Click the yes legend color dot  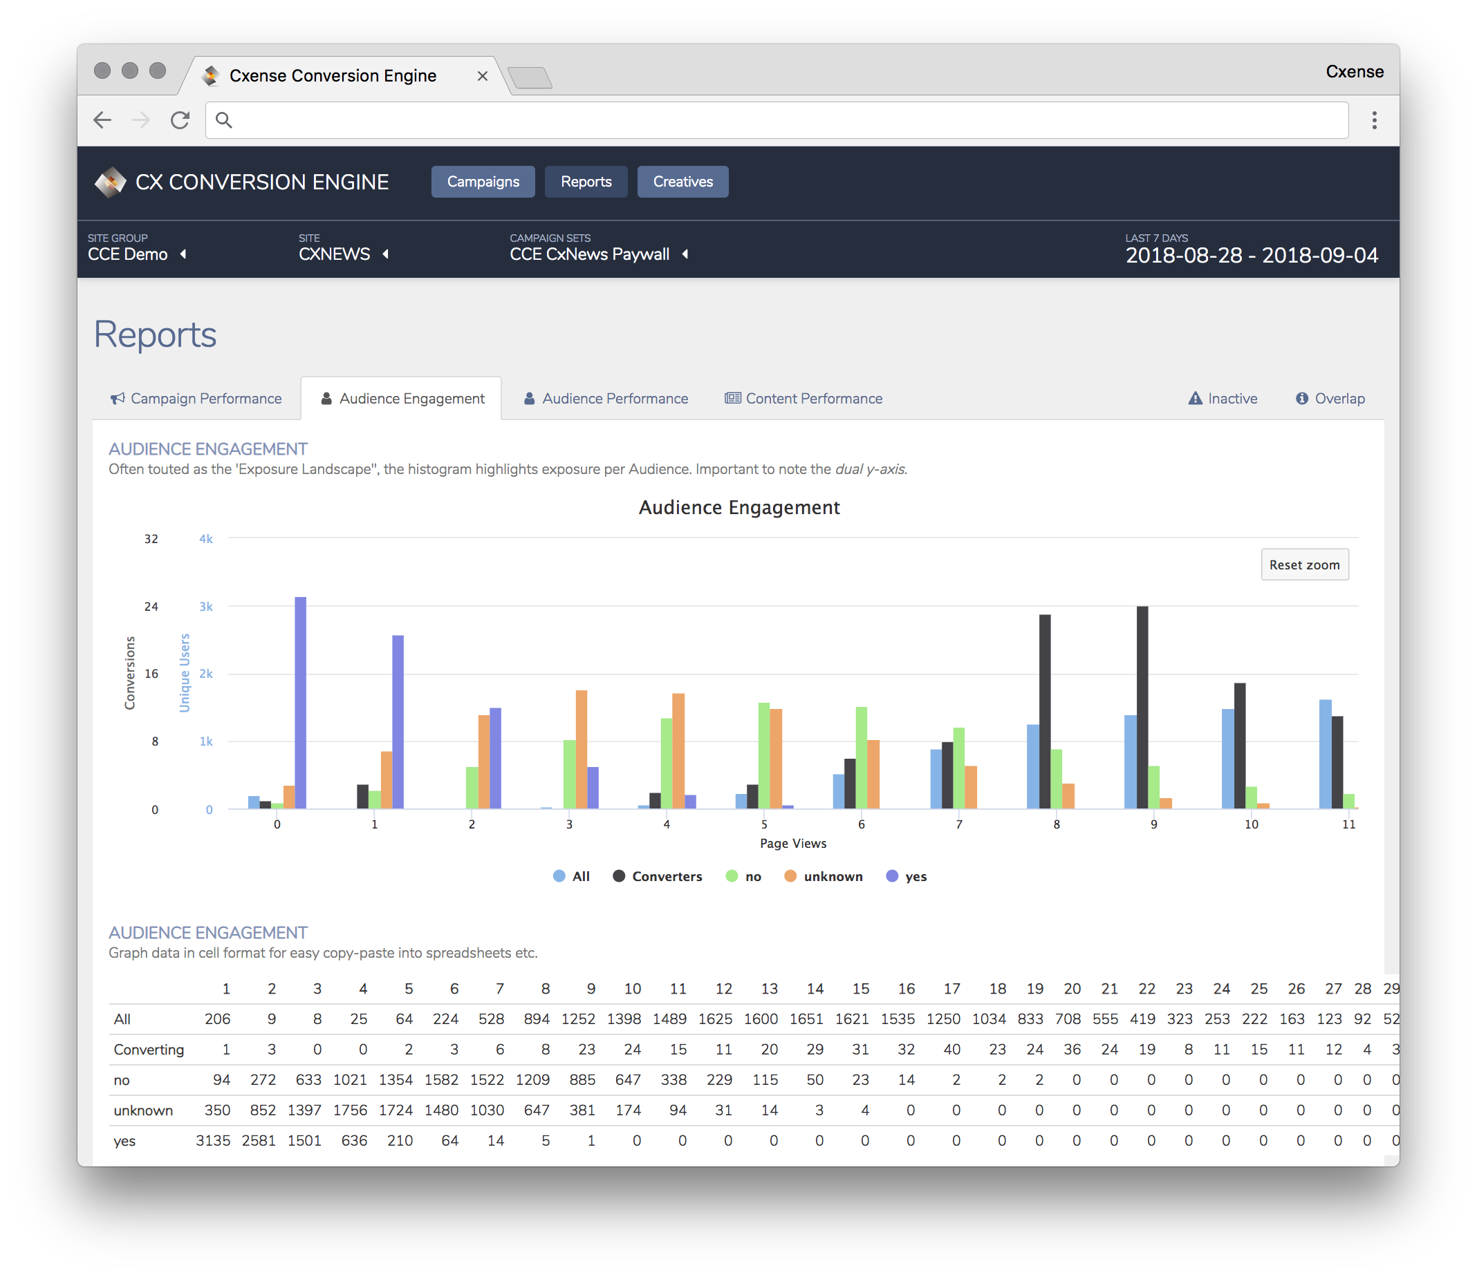click(x=891, y=876)
